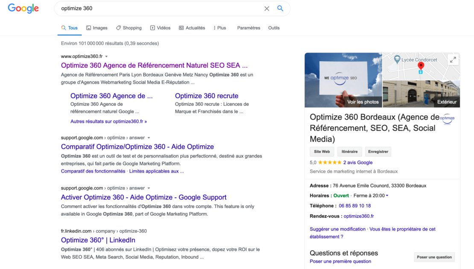The image size is (474, 269).
Task: Click the Google logo
Action: pyautogui.click(x=23, y=8)
